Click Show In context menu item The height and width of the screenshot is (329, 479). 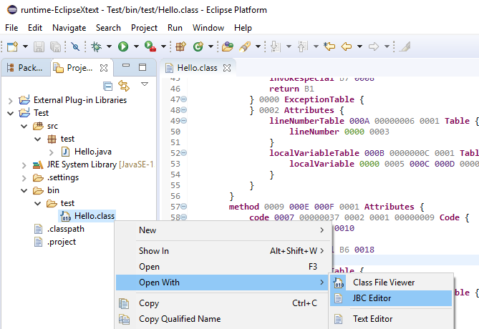[x=223, y=251]
